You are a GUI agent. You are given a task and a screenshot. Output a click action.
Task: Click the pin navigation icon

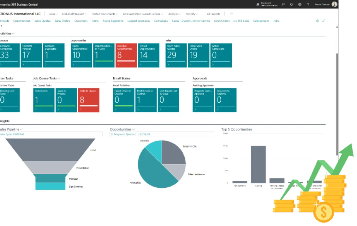317,21
